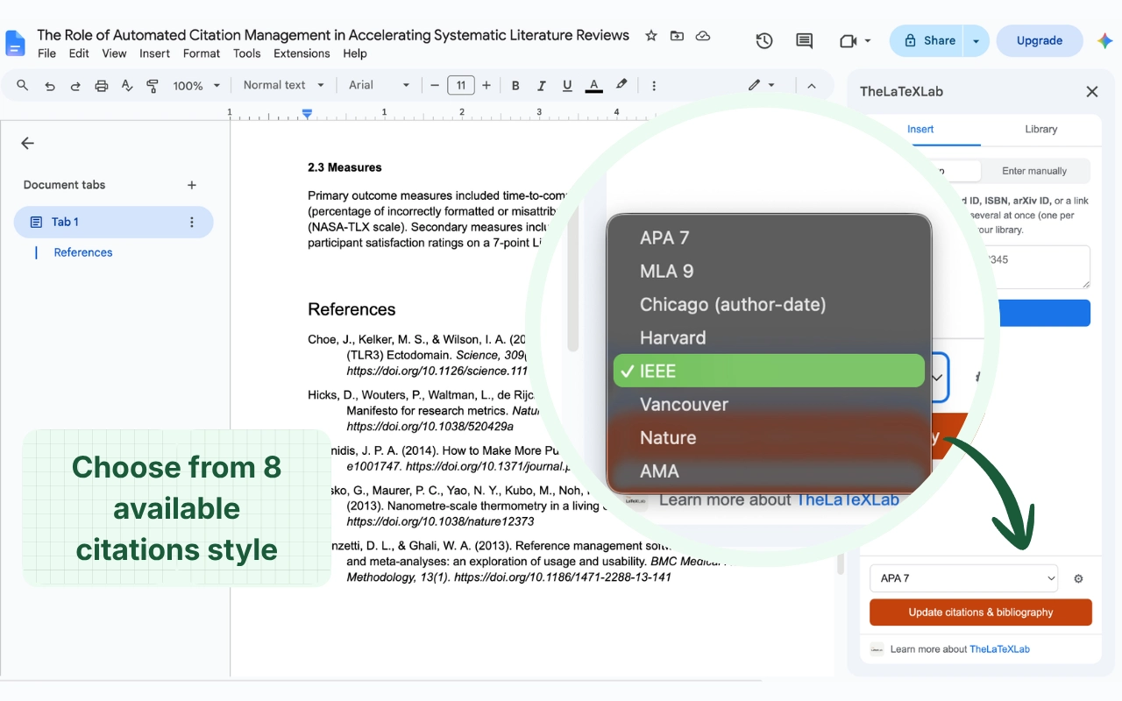Viewport: 1122px width, 701px height.
Task: Click the document title text
Action: (x=333, y=35)
